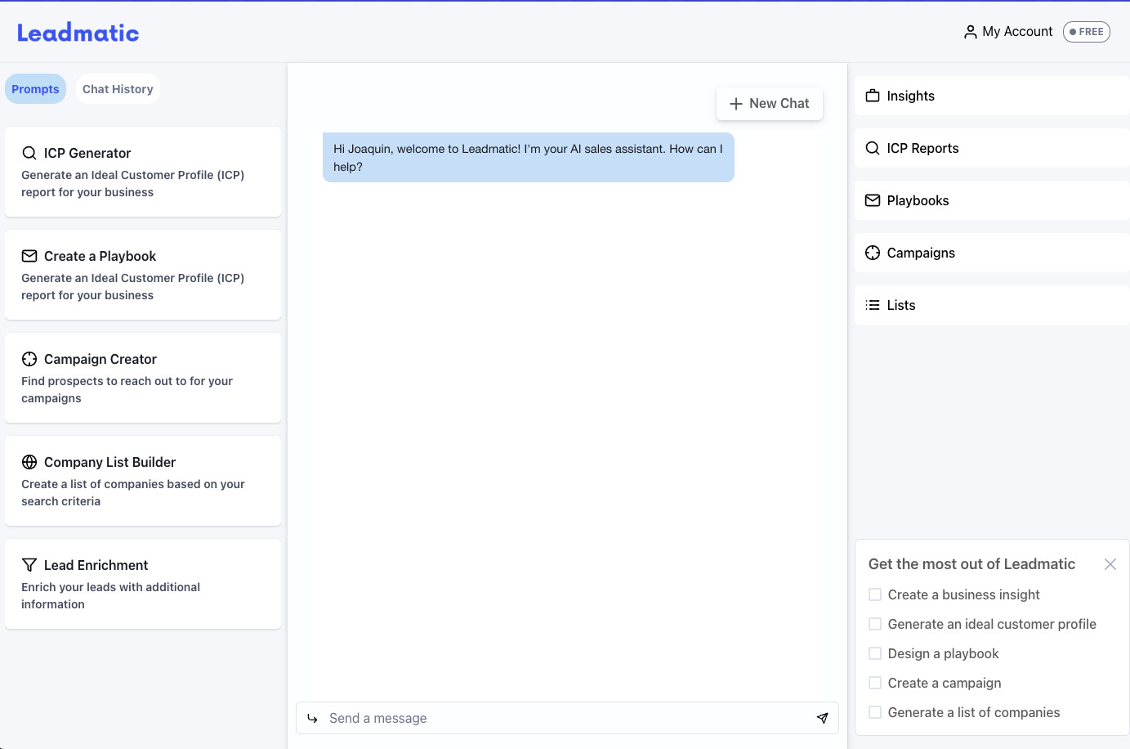Go to the Leadmatic logo home link

[x=78, y=33]
